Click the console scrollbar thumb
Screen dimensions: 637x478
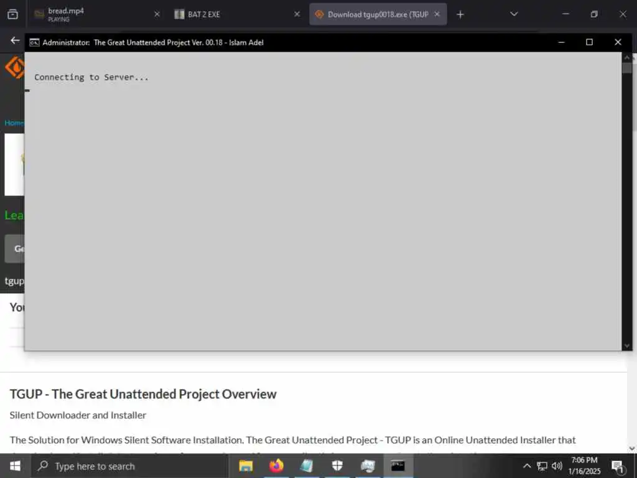coord(627,68)
